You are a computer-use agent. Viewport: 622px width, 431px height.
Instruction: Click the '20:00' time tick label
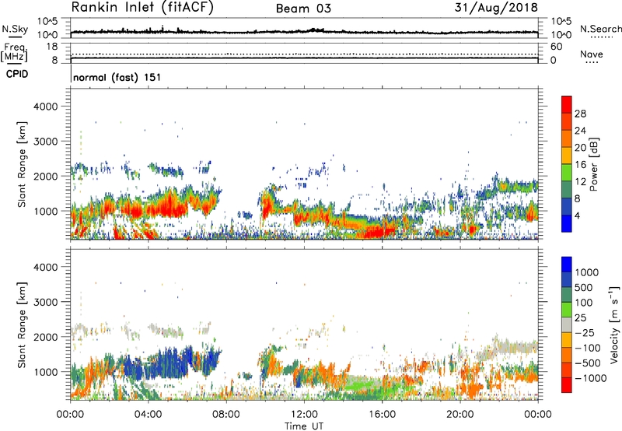pyautogui.click(x=460, y=415)
